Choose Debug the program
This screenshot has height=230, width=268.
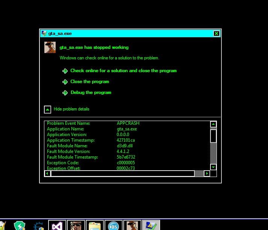(x=91, y=92)
